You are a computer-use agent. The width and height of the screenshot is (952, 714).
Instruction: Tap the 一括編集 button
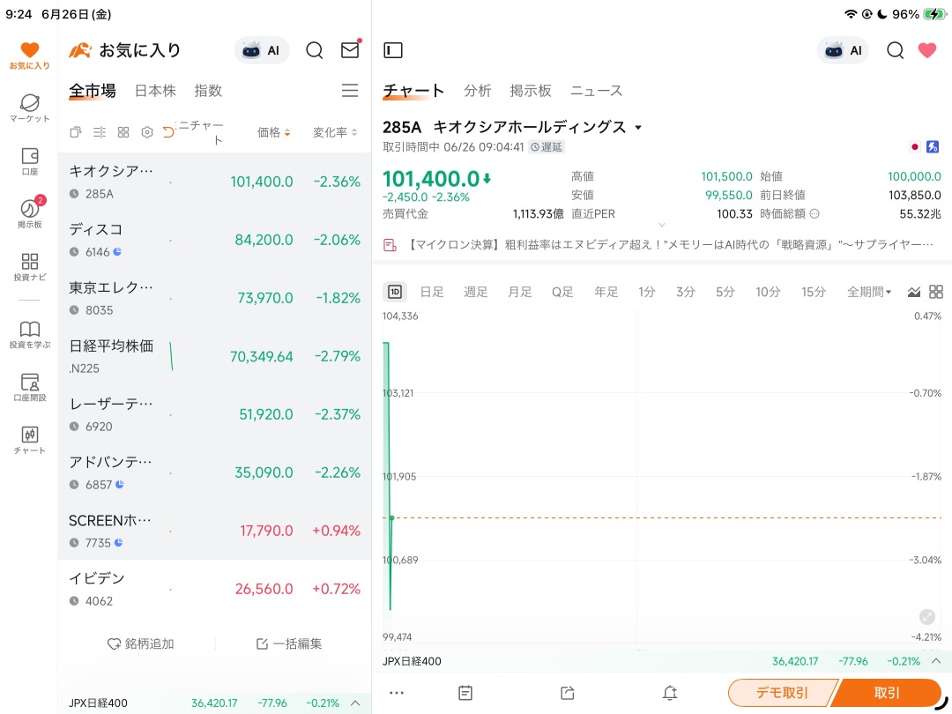(x=289, y=643)
